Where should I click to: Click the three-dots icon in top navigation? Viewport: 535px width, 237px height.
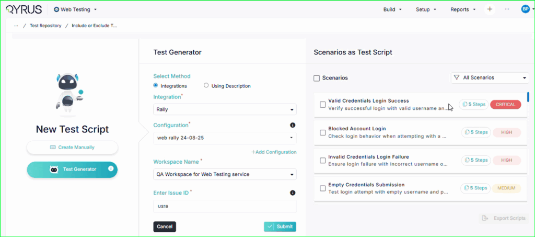(507, 9)
